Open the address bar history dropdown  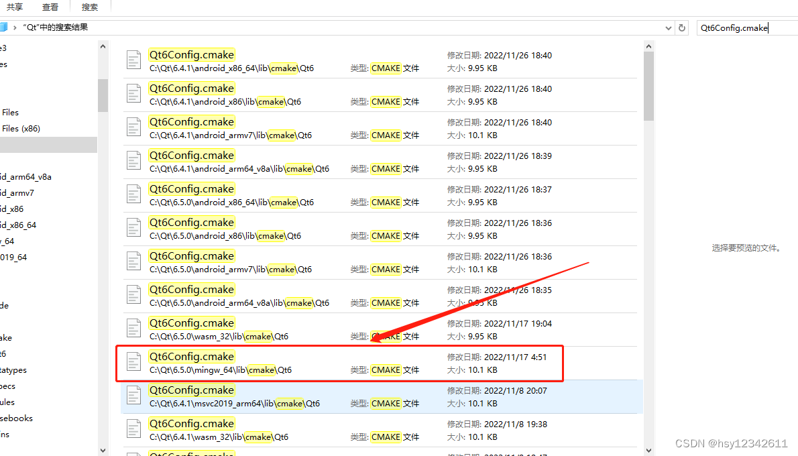tap(667, 28)
